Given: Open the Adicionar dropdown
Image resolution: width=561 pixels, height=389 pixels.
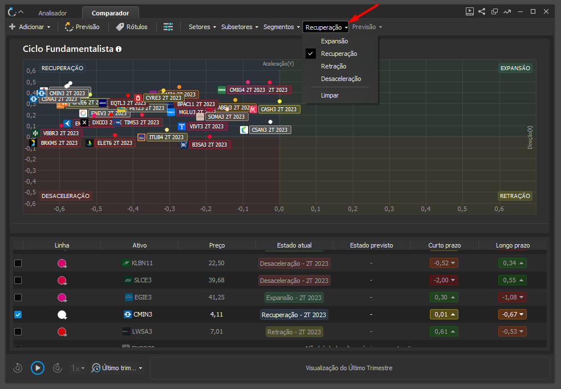Looking at the screenshot, I should pyautogui.click(x=30, y=27).
